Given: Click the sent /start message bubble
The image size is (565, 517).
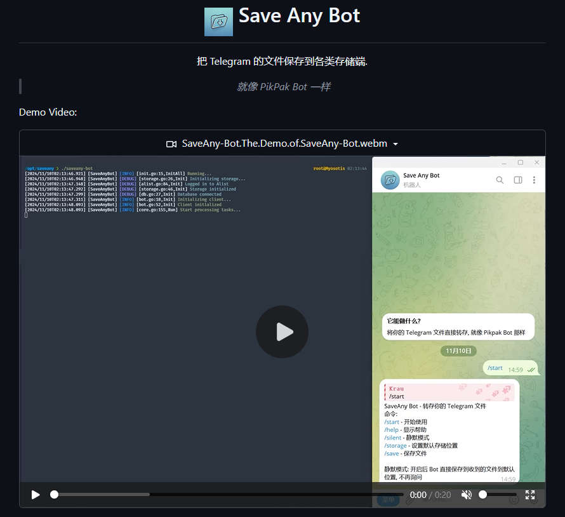Looking at the screenshot, I should coord(510,368).
